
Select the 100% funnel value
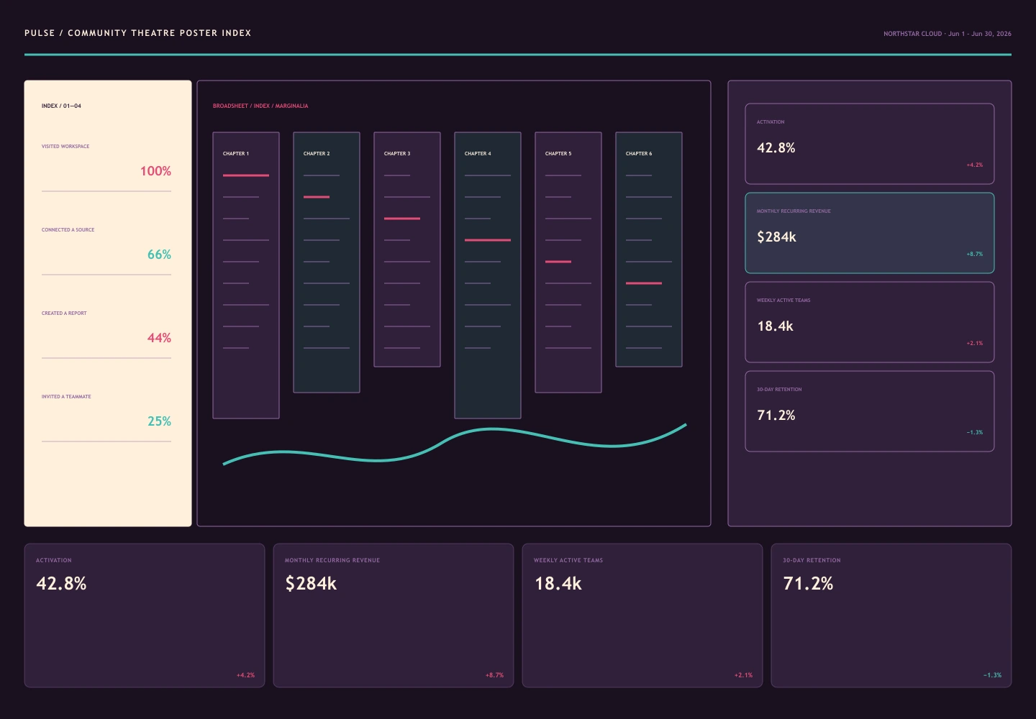tap(155, 171)
